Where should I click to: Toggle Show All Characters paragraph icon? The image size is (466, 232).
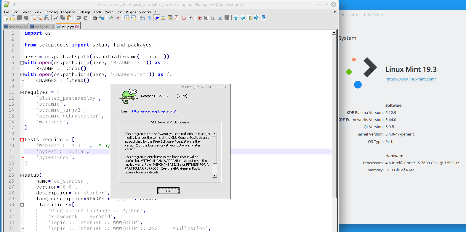tap(150, 18)
